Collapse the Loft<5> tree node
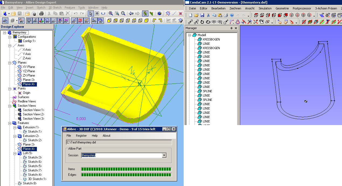The height and width of the screenshot is (186, 342). point(15,153)
